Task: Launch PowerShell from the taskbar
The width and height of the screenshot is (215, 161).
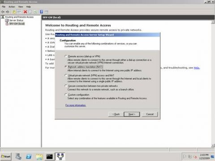Action: 29,157
